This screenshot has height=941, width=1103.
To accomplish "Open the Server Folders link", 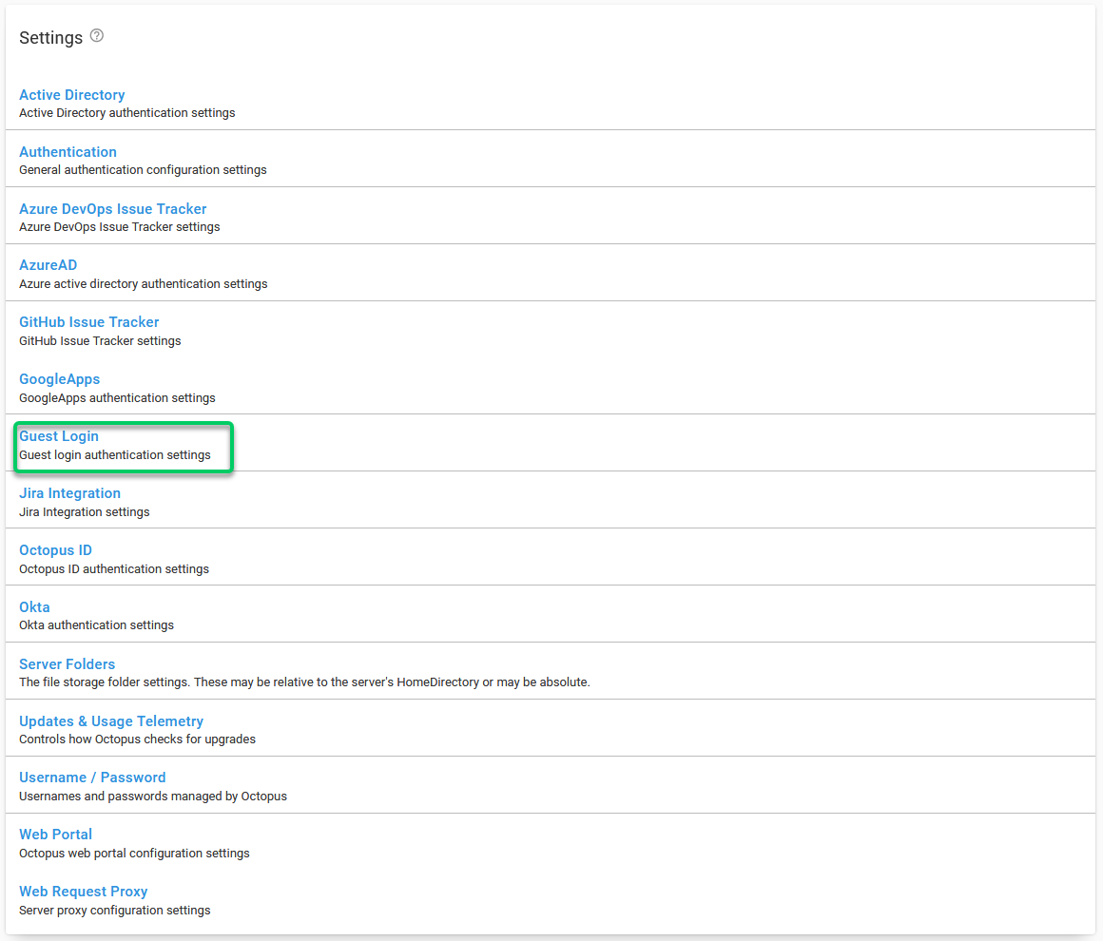I will [67, 663].
